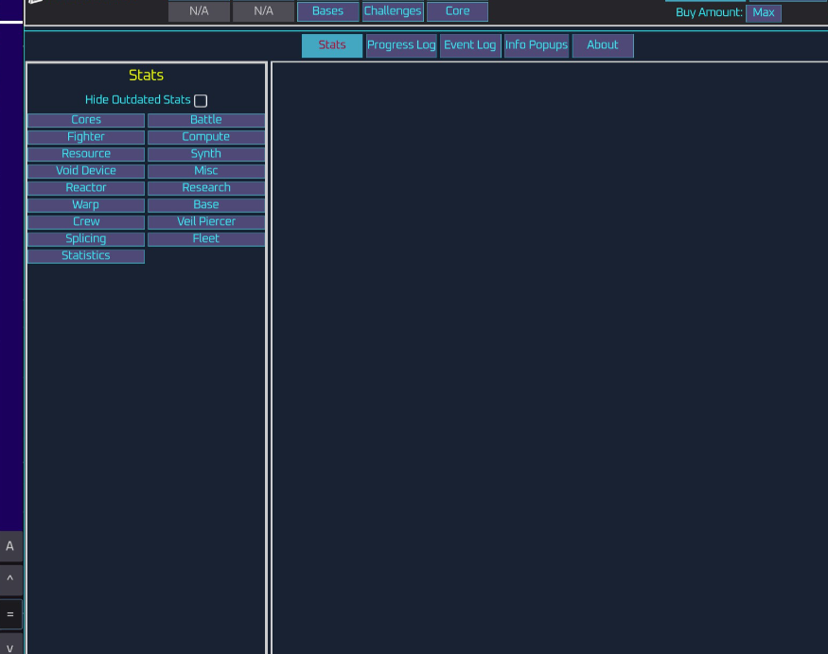Image resolution: width=828 pixels, height=654 pixels.
Task: Open the Challenges screen
Action: 392,11
